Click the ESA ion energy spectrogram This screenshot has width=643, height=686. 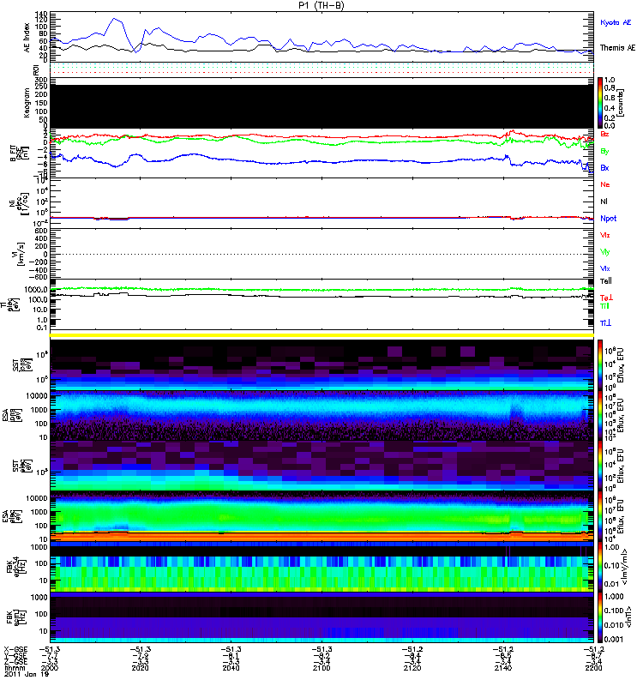click(x=321, y=416)
